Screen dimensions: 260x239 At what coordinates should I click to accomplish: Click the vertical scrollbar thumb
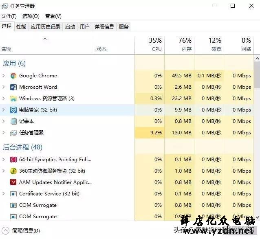[x=257, y=75]
